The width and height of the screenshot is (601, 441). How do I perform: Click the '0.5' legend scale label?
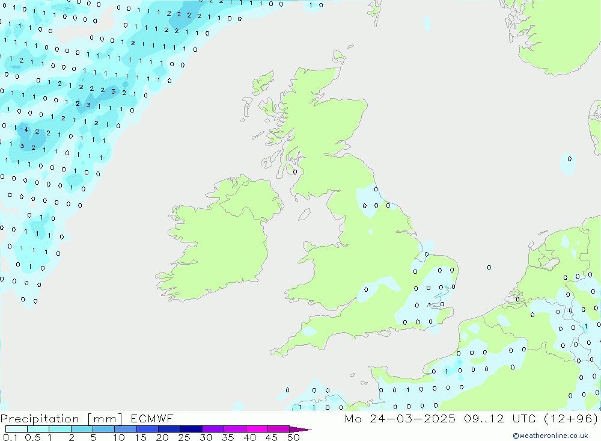32,437
